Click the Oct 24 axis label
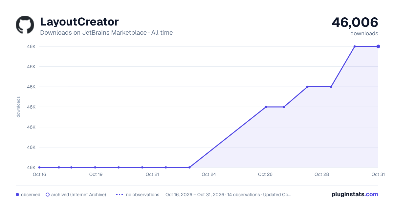This screenshot has height=206, width=394. 209,174
